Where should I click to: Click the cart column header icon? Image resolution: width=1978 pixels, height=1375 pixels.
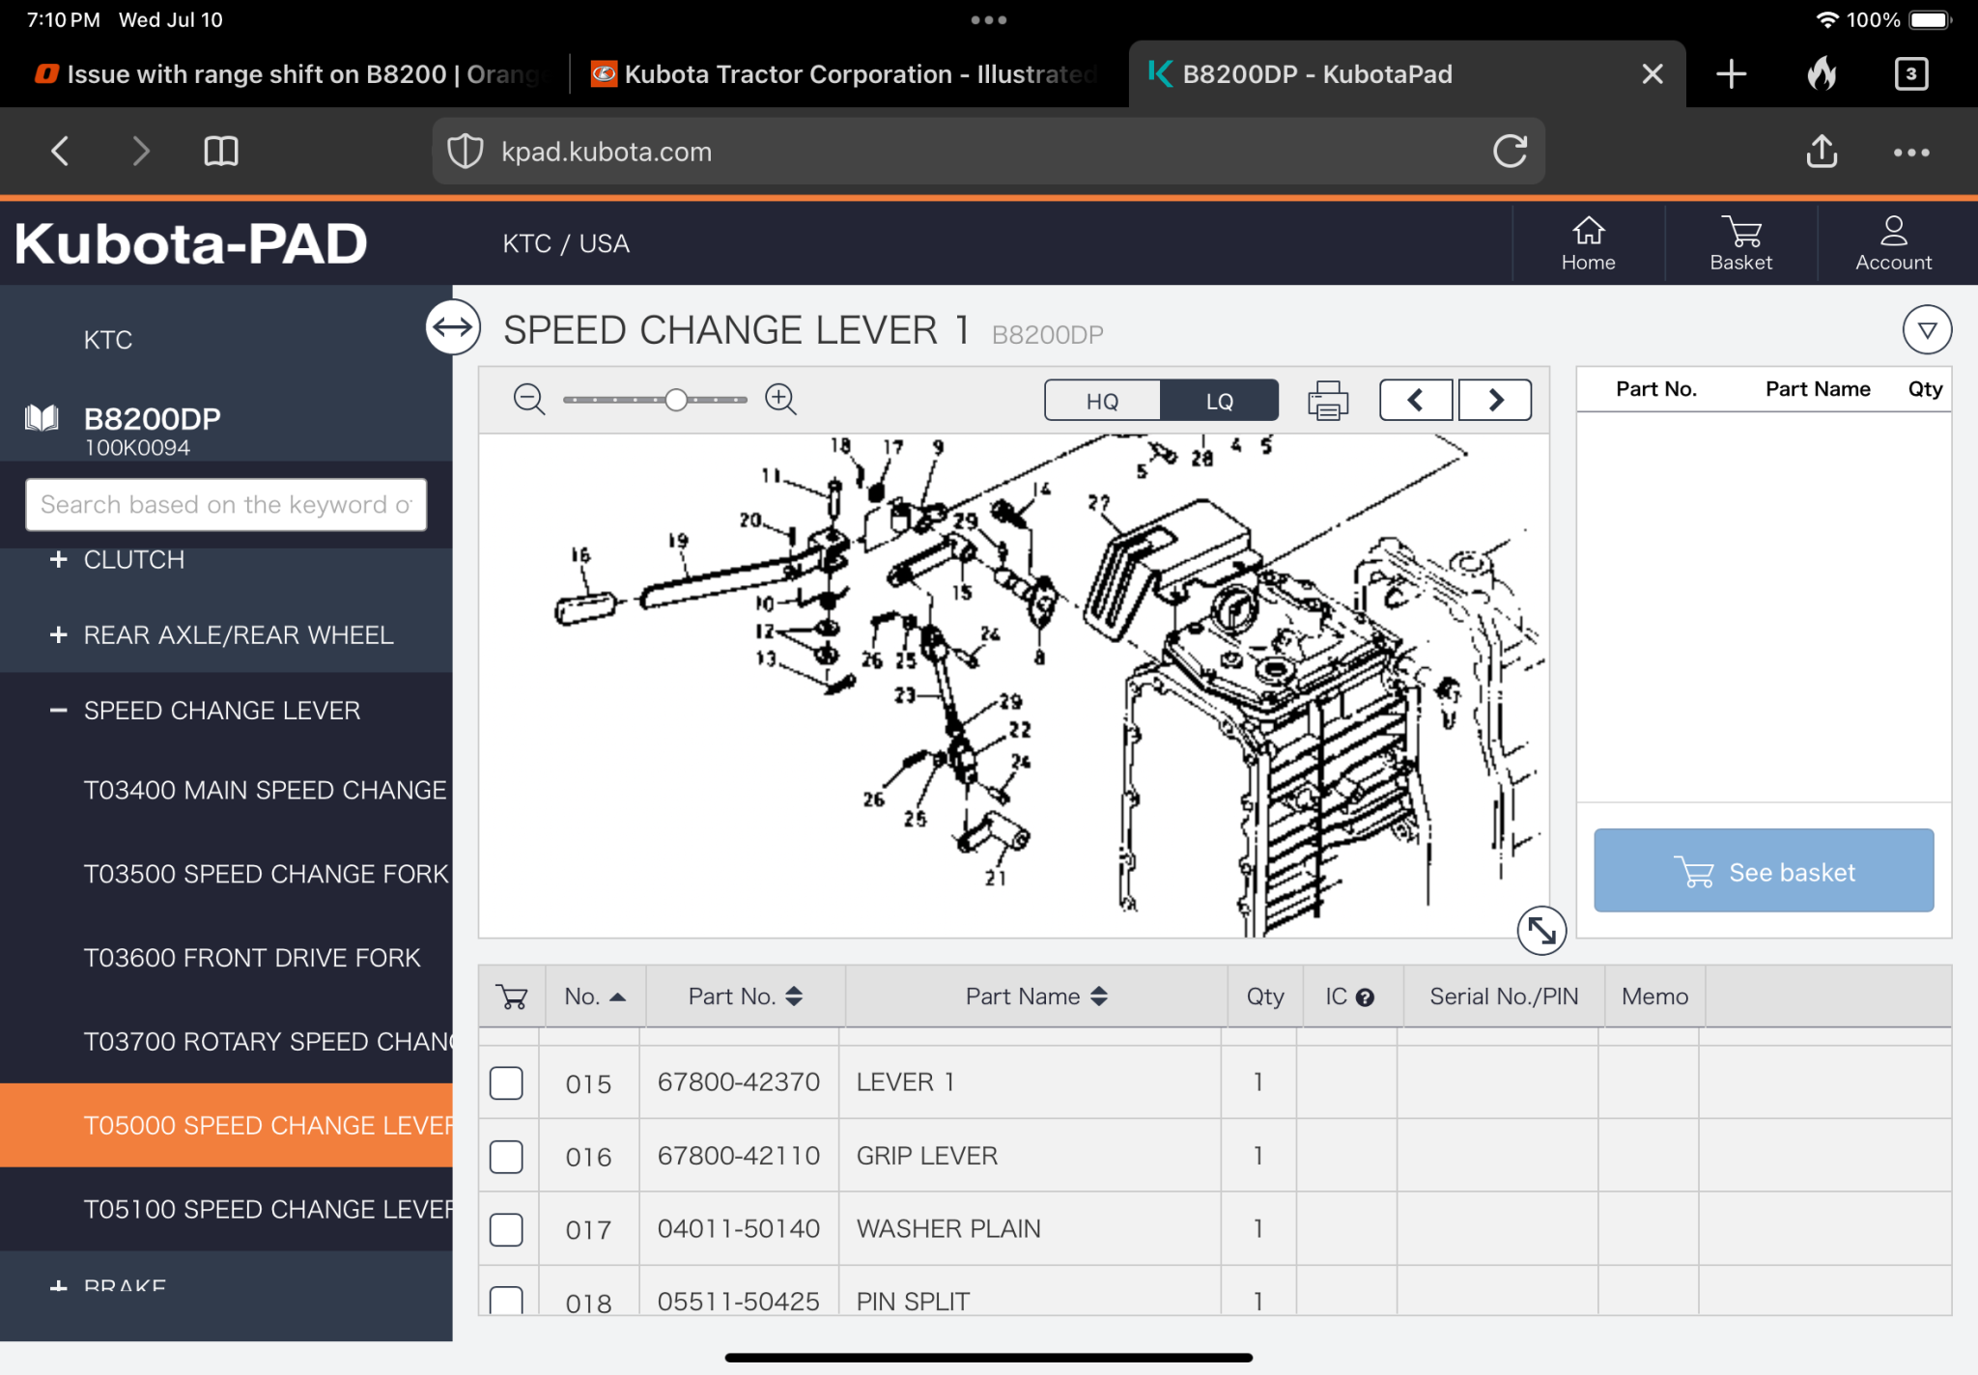click(512, 996)
